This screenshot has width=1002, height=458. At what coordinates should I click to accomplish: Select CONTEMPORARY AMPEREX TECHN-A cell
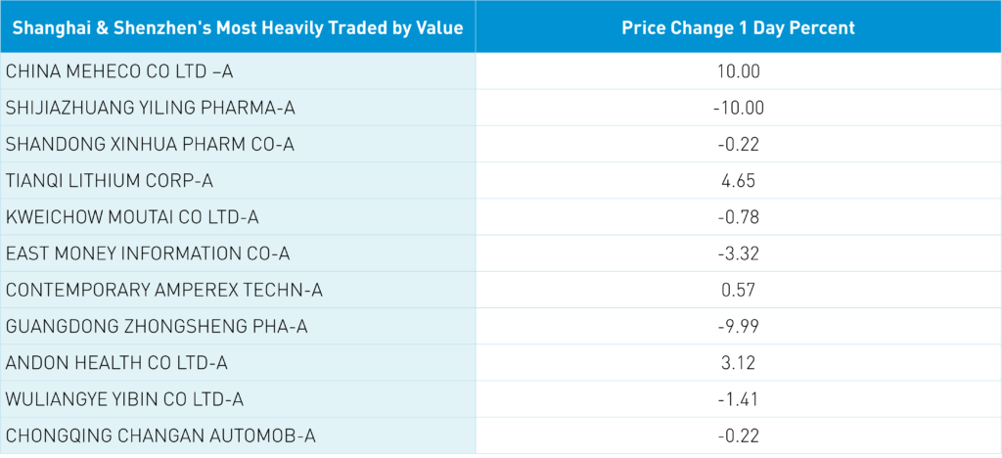click(164, 290)
